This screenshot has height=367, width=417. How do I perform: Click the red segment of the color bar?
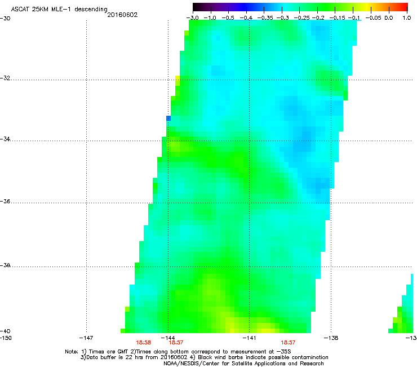click(x=402, y=7)
